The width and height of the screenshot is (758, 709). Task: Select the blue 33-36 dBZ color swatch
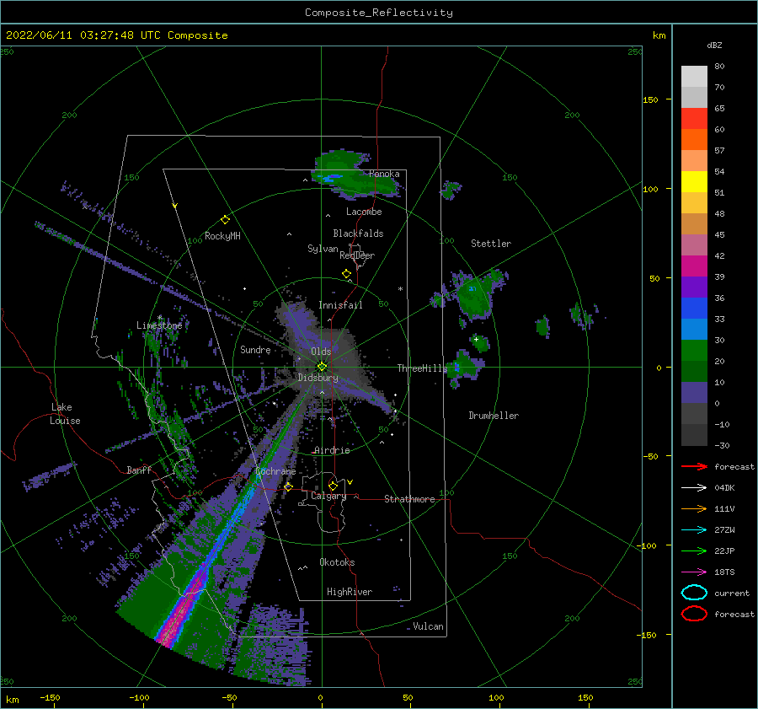pyautogui.click(x=694, y=308)
